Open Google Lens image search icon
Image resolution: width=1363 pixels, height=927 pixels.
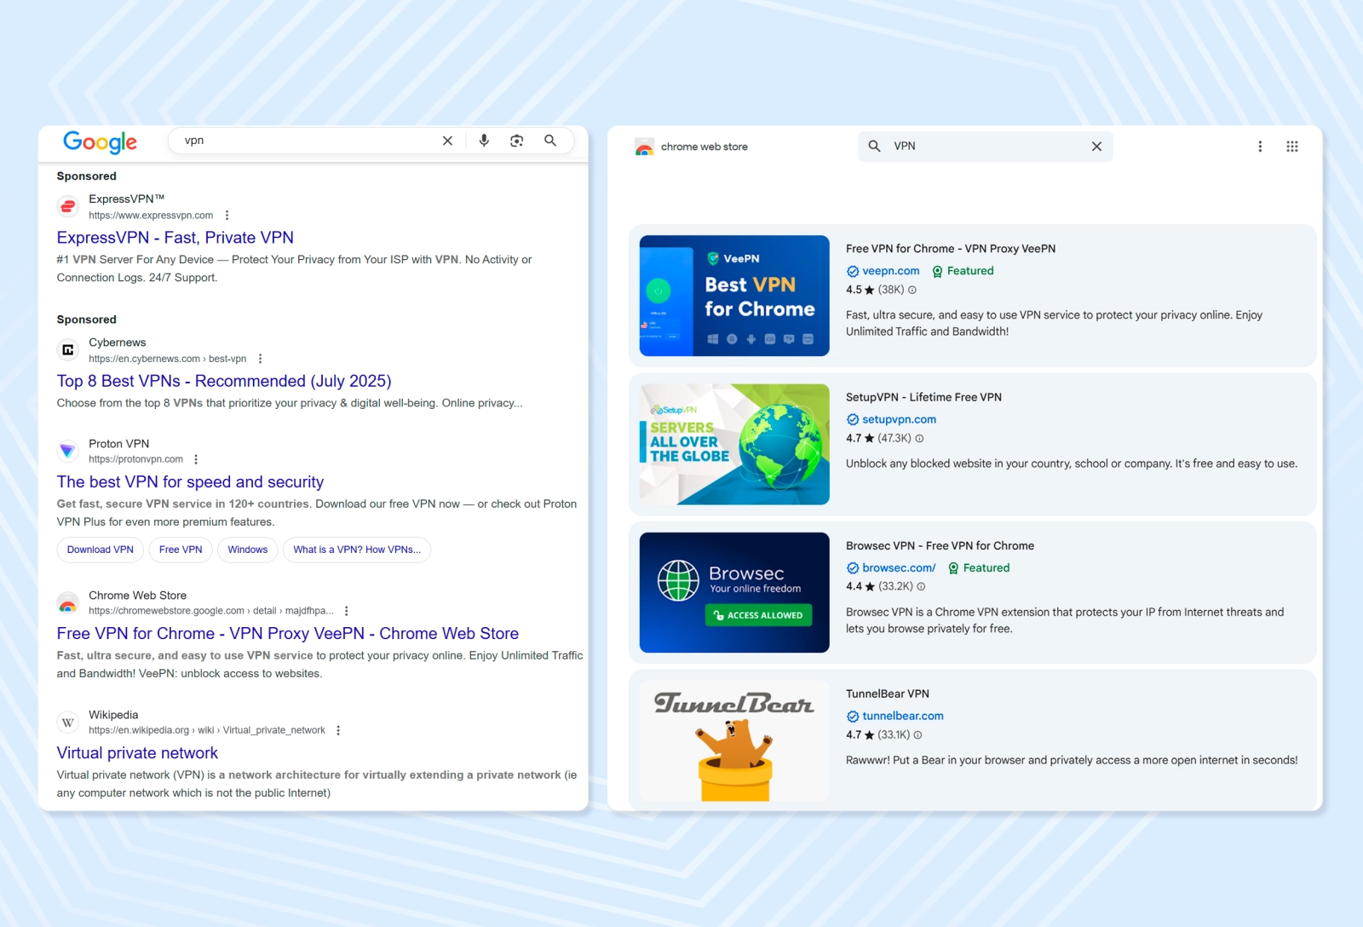point(516,141)
